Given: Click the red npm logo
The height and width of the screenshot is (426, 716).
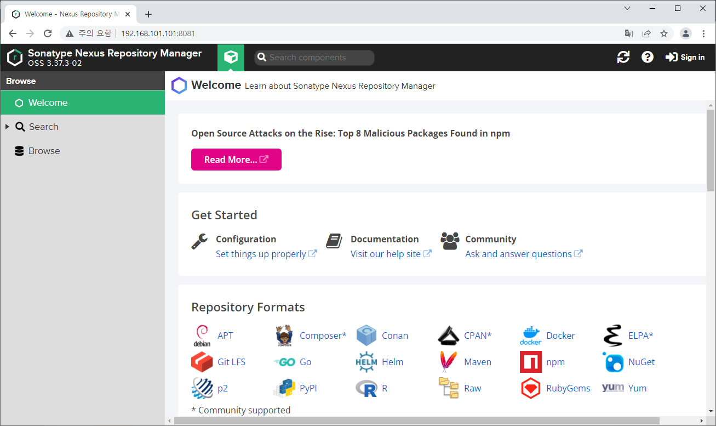Looking at the screenshot, I should tap(530, 362).
